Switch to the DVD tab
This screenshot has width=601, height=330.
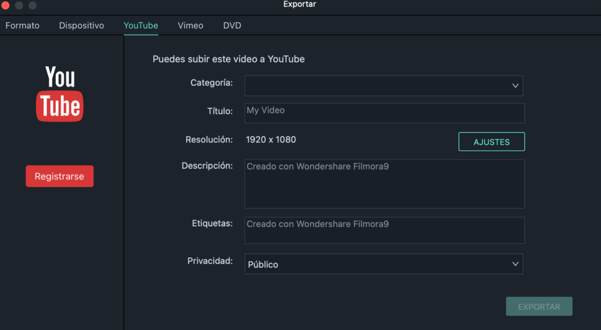(232, 26)
